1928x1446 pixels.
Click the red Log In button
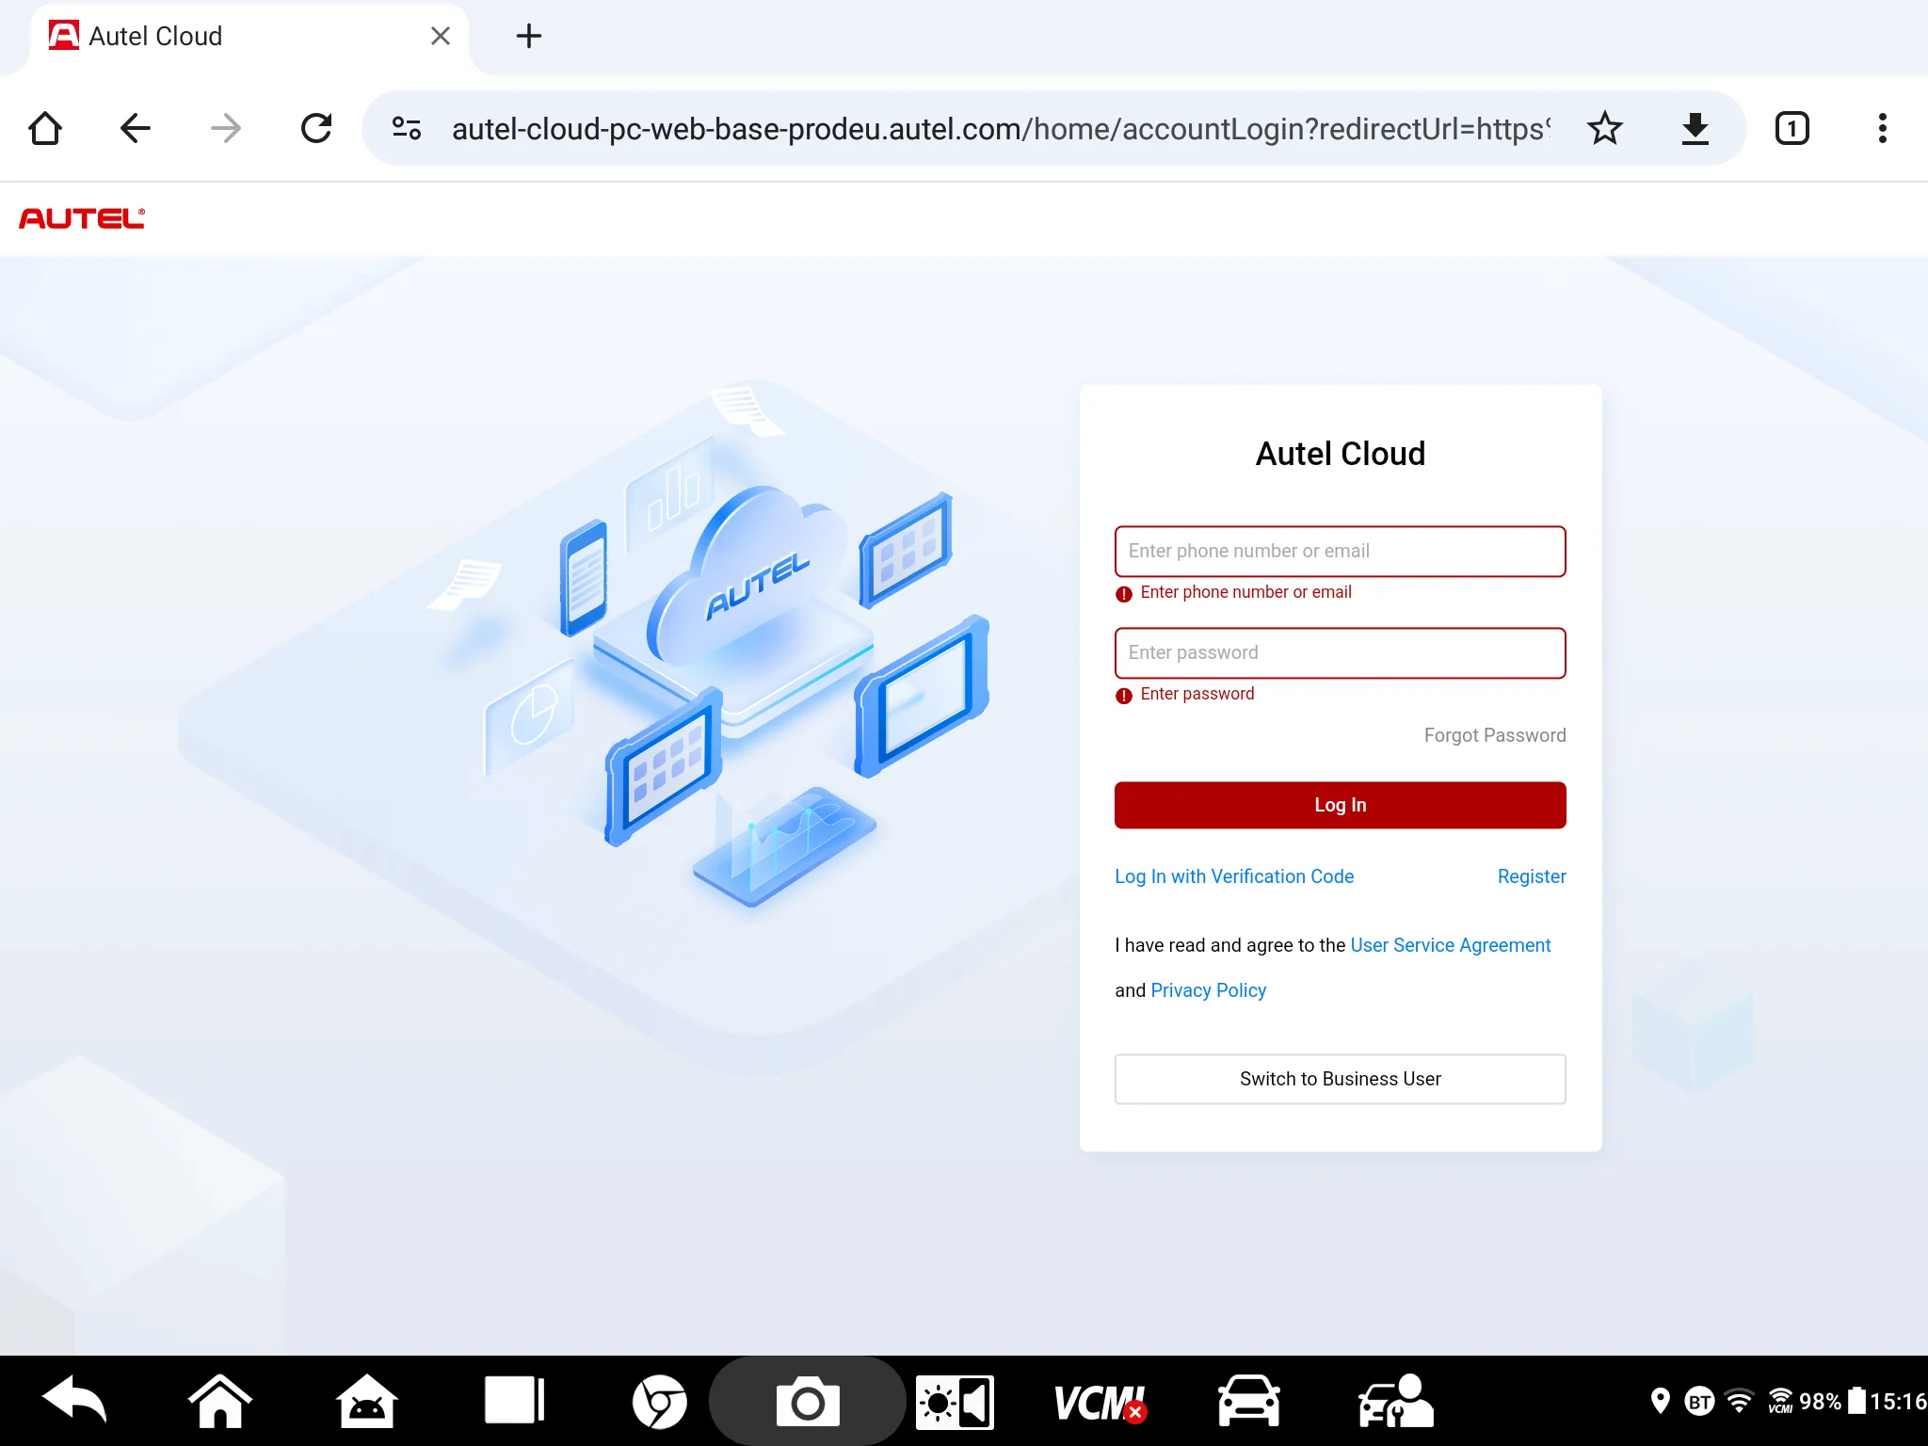[x=1340, y=805]
